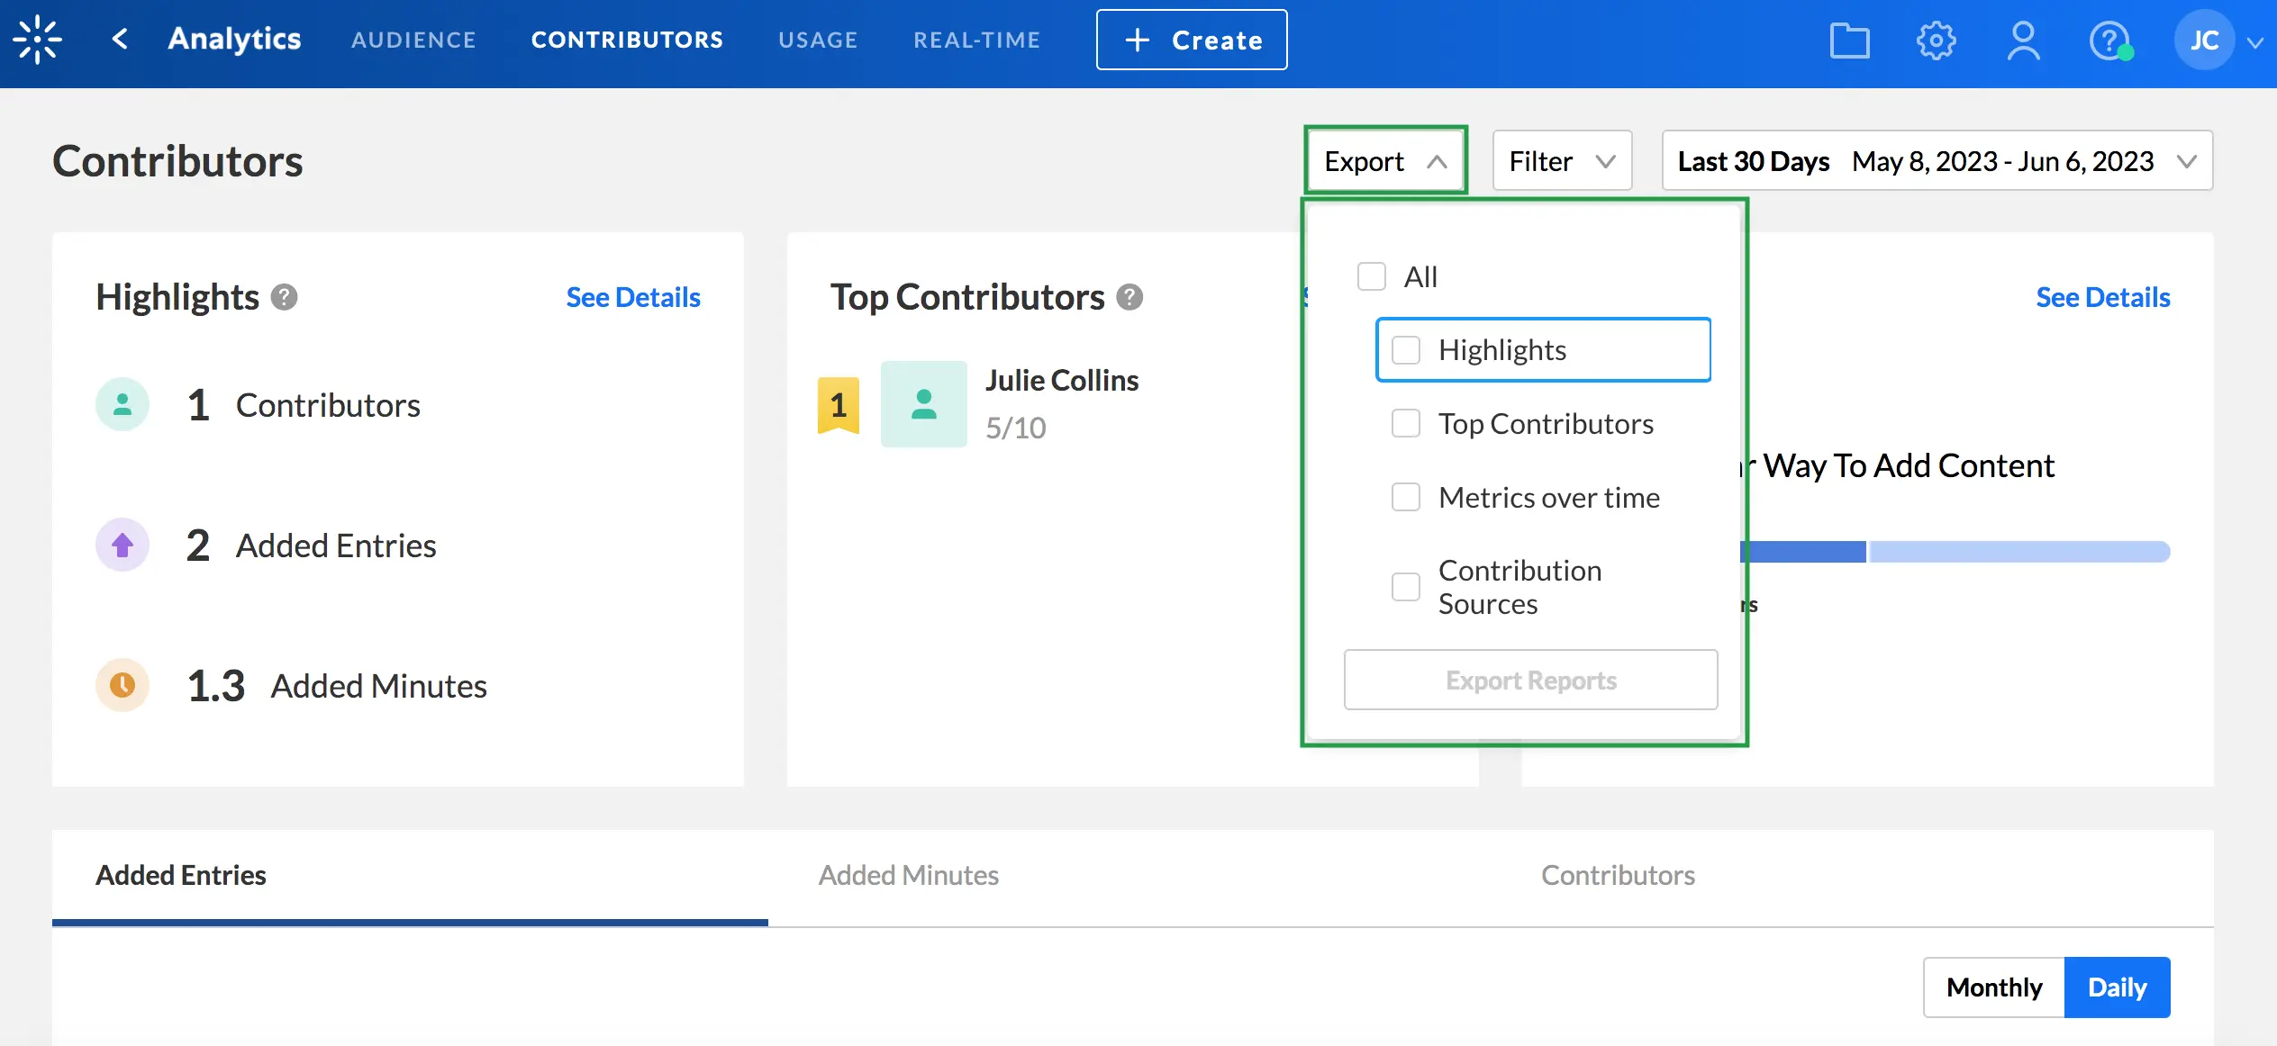2277x1046 pixels.
Task: Switch to the Audience analytics tab
Action: point(413,40)
